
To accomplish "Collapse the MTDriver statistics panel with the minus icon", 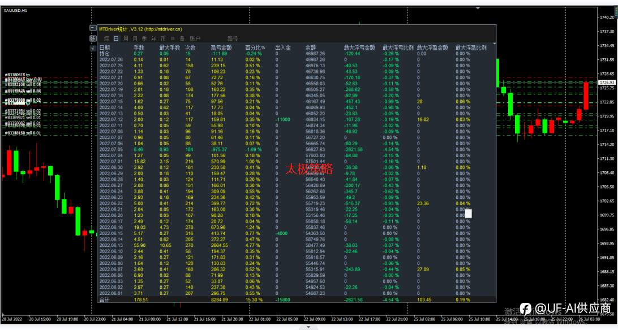I will (93, 28).
